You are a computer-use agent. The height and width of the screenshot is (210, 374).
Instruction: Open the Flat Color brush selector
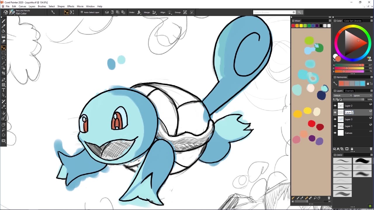tap(12, 12)
